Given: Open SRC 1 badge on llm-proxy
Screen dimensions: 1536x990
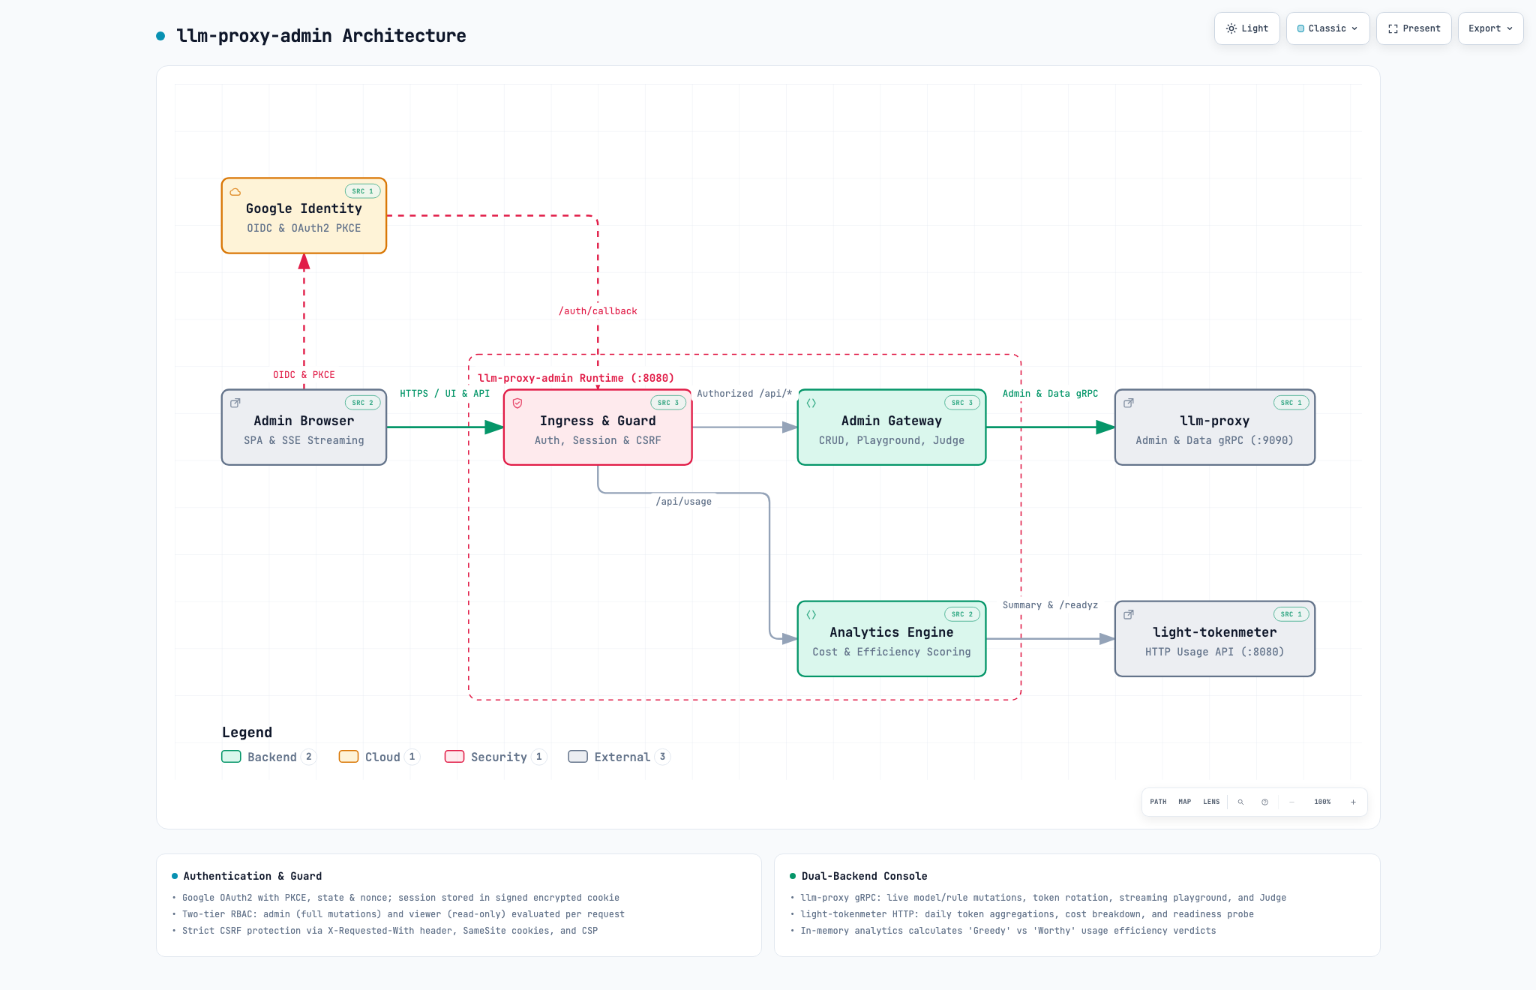Looking at the screenshot, I should tap(1291, 403).
